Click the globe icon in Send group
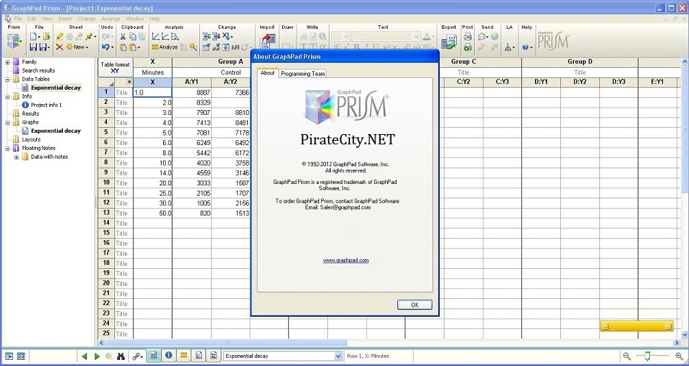 pos(494,37)
